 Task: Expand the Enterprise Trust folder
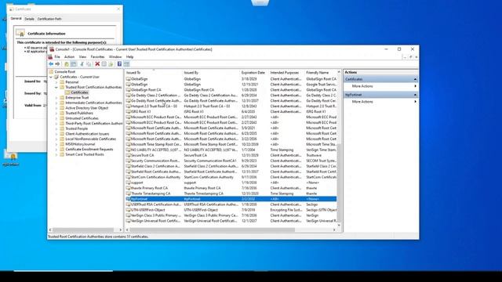pos(56,97)
